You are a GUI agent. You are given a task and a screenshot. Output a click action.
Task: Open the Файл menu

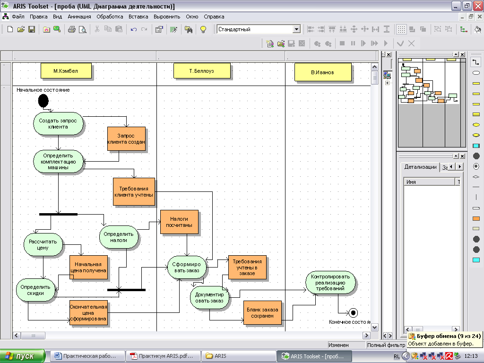pyautogui.click(x=18, y=17)
